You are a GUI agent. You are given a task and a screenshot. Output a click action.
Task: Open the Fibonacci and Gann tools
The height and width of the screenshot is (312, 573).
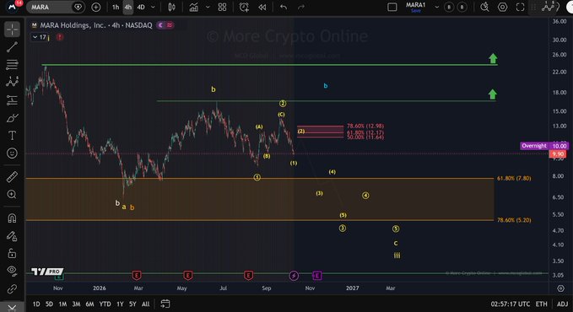[12, 65]
